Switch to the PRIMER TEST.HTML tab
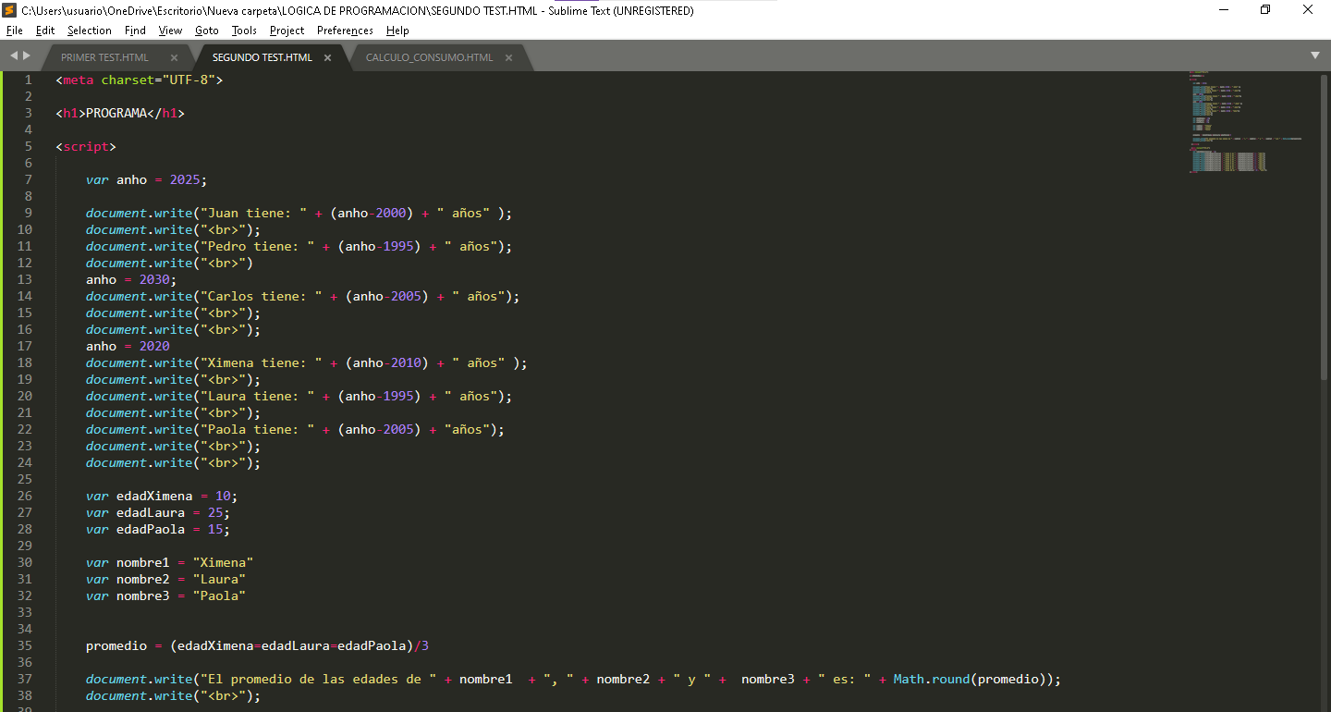This screenshot has height=712, width=1331. (x=104, y=57)
